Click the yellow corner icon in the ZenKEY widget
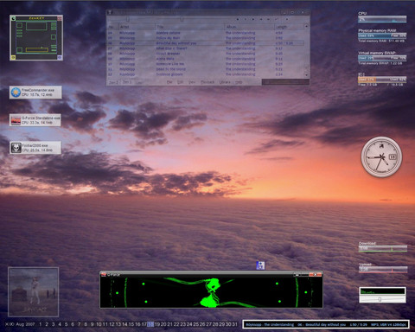This screenshot has width=415, height=332. 13,58
